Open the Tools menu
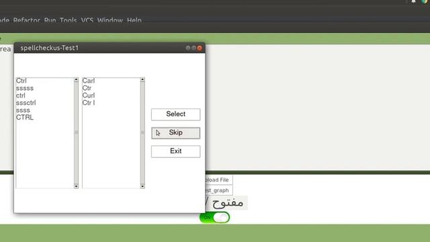This screenshot has height=242, width=430. click(68, 20)
